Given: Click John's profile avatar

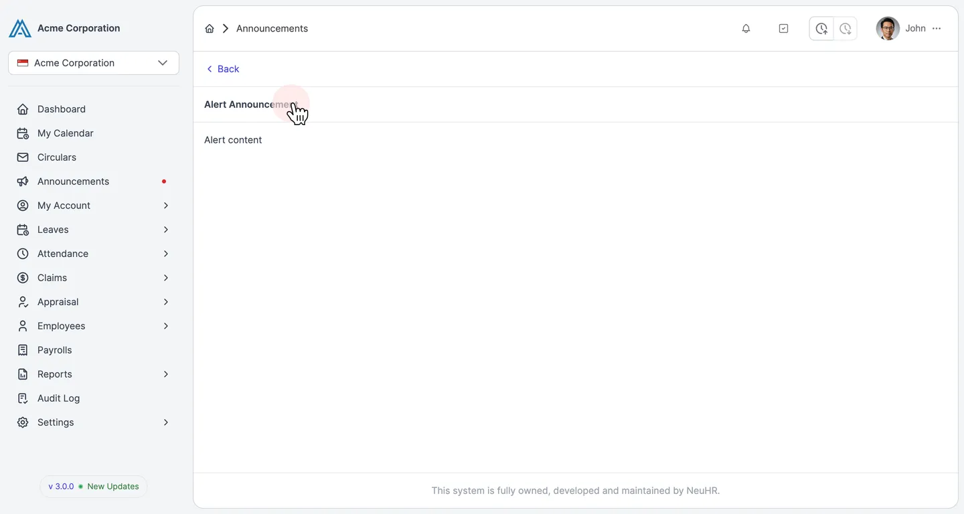Looking at the screenshot, I should (888, 28).
